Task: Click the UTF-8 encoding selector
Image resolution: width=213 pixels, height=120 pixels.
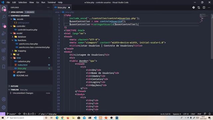Action: [186, 114]
